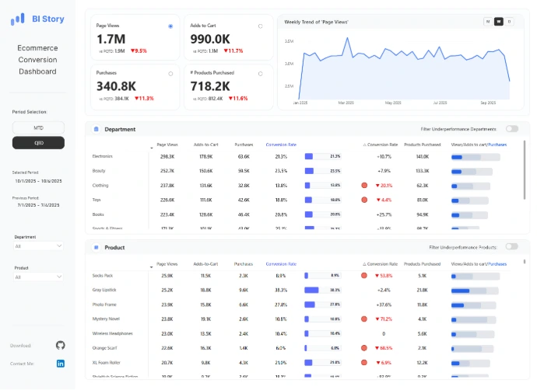The image size is (537, 390).
Task: Click the red warning dot for Socks Pack
Action: coord(364,275)
